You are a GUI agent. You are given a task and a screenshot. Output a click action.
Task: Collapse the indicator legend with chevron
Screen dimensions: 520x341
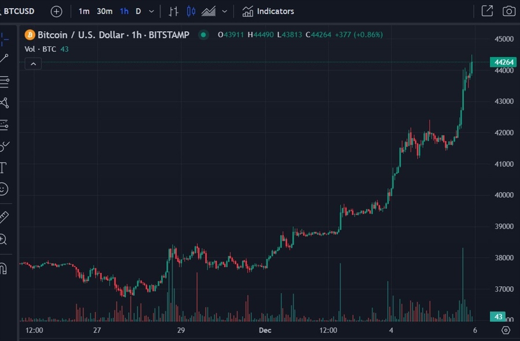pos(33,64)
